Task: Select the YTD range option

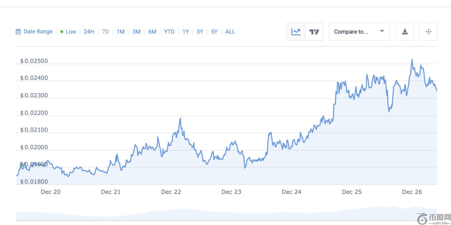Action: [x=169, y=32]
